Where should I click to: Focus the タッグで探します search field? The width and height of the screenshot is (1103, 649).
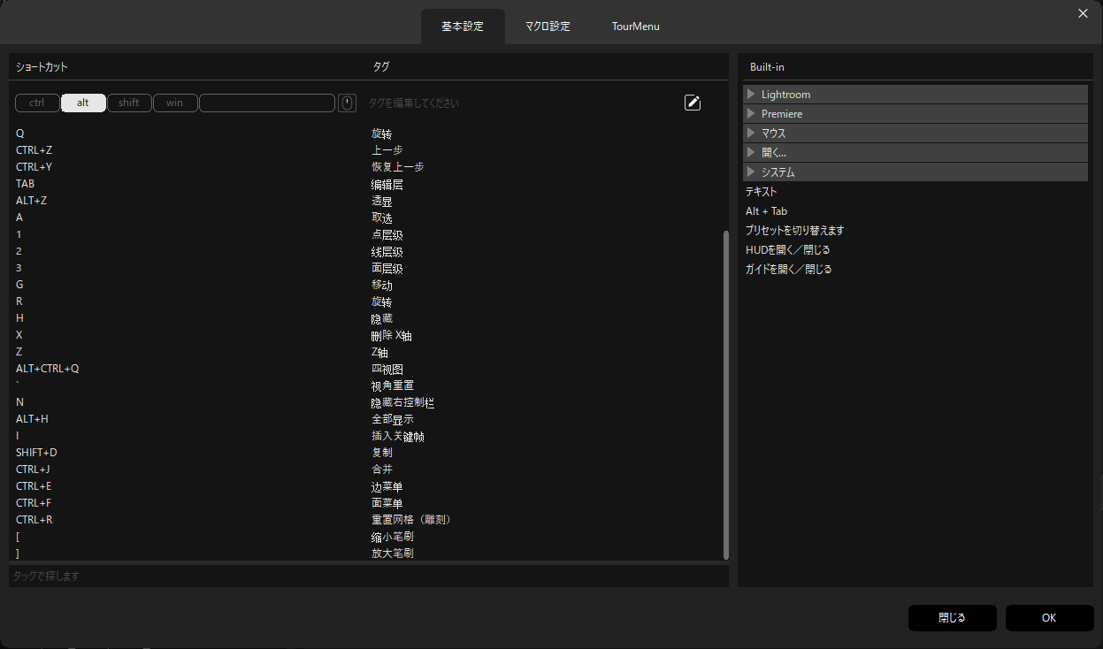pos(368,576)
